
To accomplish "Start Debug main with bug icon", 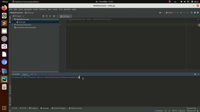I will click(181, 12).
